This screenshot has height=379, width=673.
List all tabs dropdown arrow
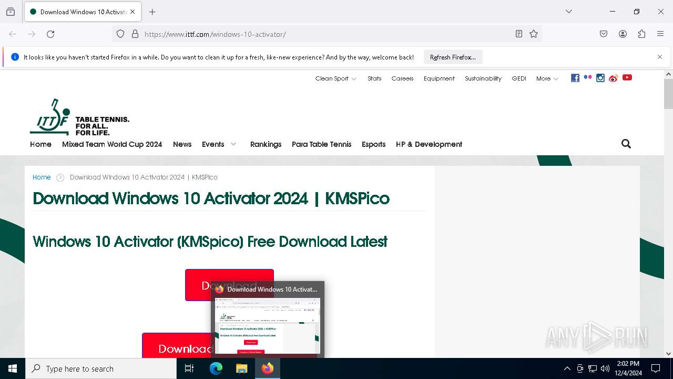pyautogui.click(x=569, y=12)
